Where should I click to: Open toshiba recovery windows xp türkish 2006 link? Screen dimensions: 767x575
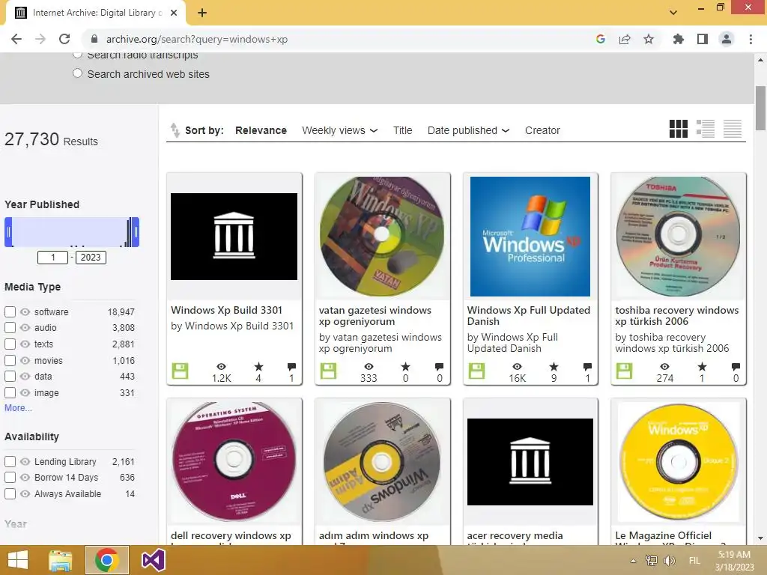(677, 316)
